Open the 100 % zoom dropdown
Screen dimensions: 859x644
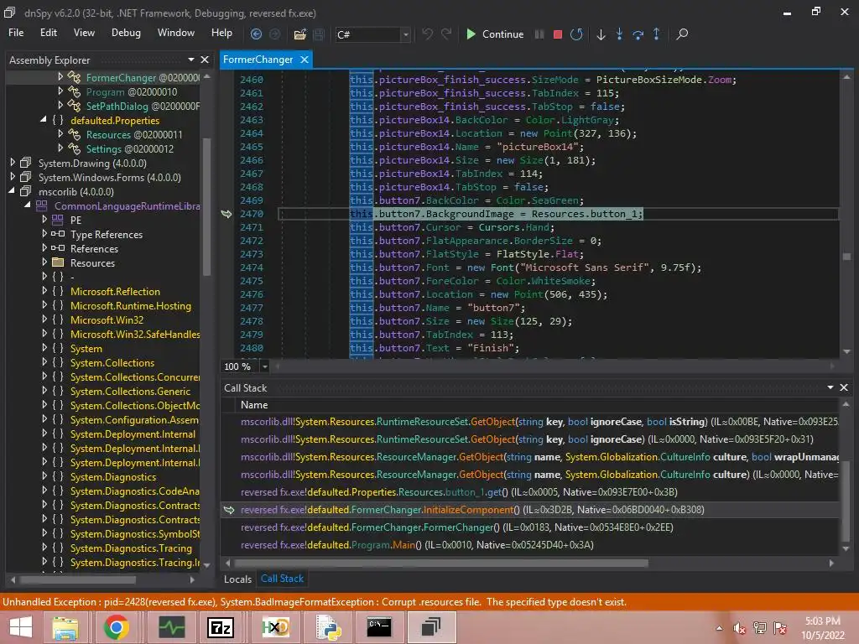265,366
